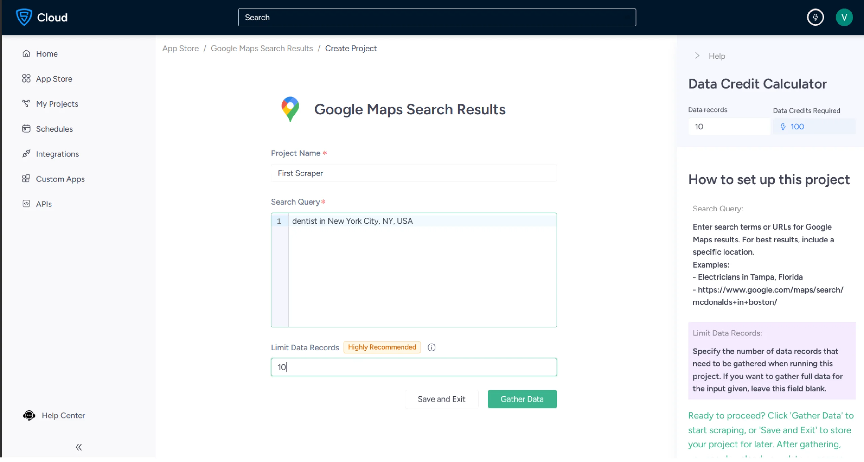Open Integrations page
The height and width of the screenshot is (462, 864).
pos(57,154)
